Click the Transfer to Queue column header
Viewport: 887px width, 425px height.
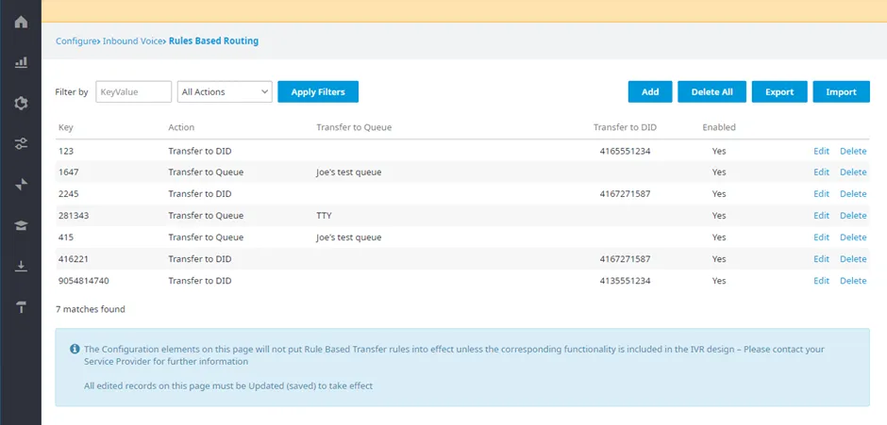point(354,127)
